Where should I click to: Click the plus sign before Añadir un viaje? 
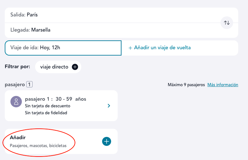click(130, 48)
